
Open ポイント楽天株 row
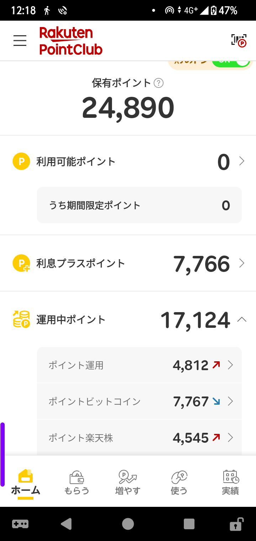[x=139, y=437]
